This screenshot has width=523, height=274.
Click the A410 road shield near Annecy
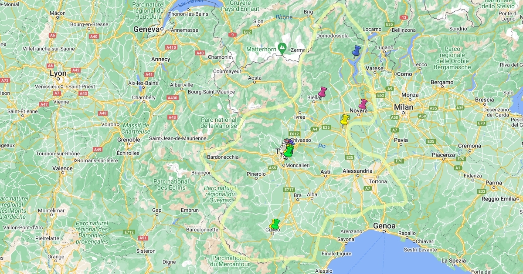(171, 47)
